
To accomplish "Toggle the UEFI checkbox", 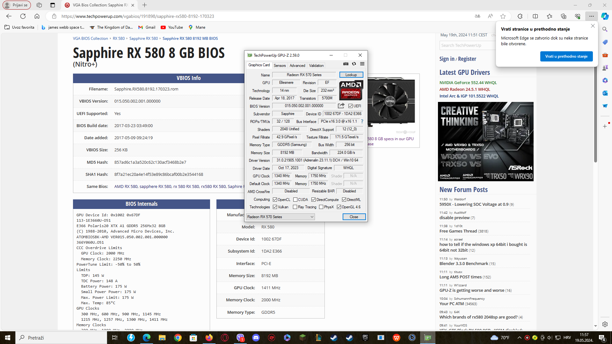I will pos(350,106).
